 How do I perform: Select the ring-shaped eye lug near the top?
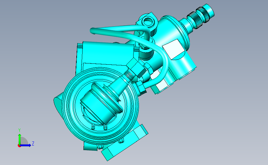pyautogui.click(x=148, y=21)
